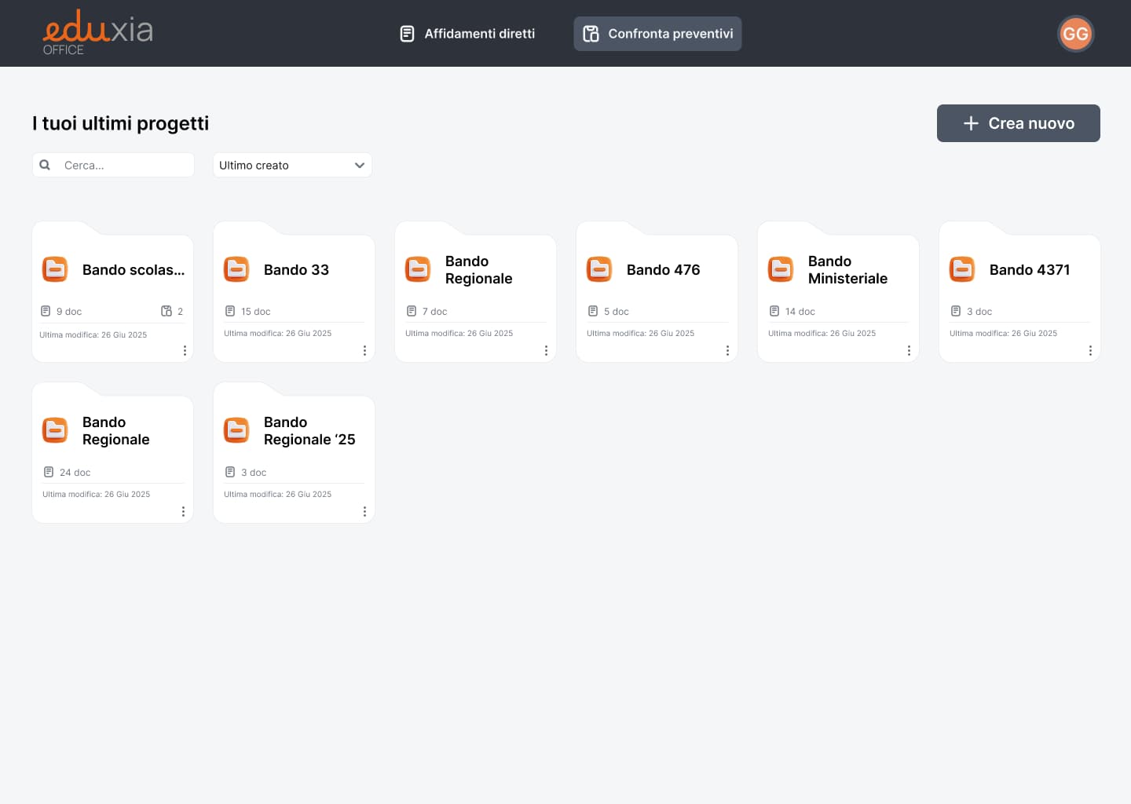
Task: Switch to the Affidamenti diretti tab
Action: 467,34
